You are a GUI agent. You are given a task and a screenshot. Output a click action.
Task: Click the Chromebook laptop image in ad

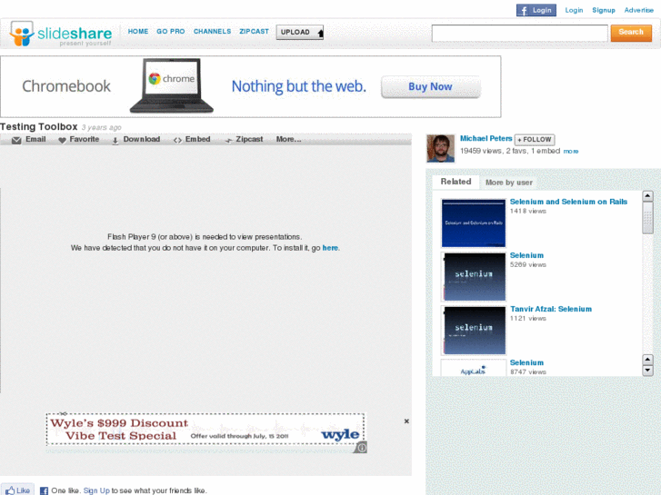172,85
